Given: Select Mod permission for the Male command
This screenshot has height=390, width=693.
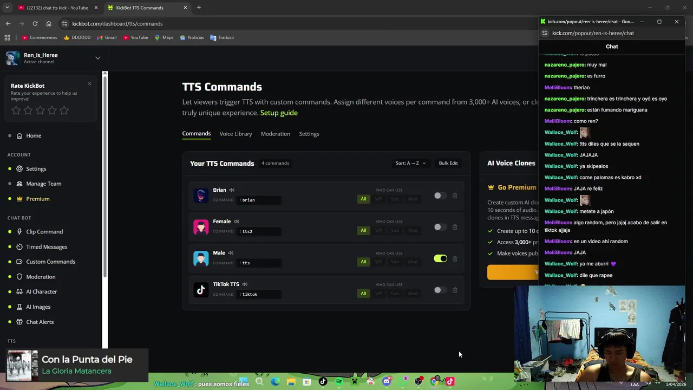Looking at the screenshot, I should pyautogui.click(x=413, y=262).
